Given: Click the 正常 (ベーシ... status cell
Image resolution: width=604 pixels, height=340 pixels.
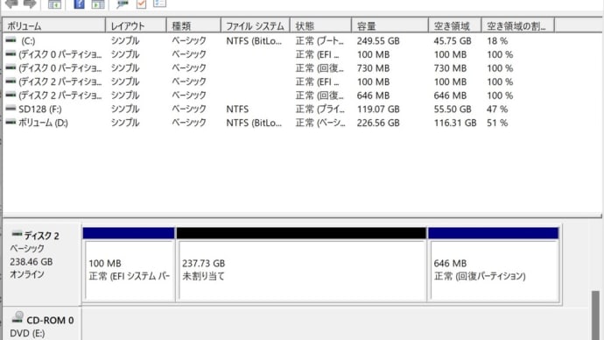Looking at the screenshot, I should point(320,123).
